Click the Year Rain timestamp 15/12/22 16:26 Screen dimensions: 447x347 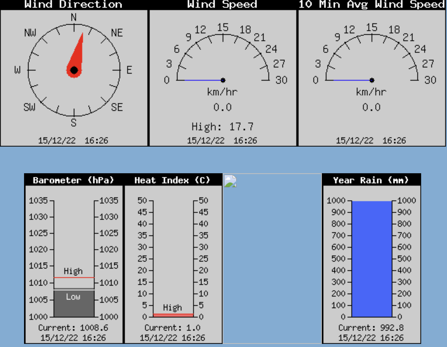click(371, 338)
